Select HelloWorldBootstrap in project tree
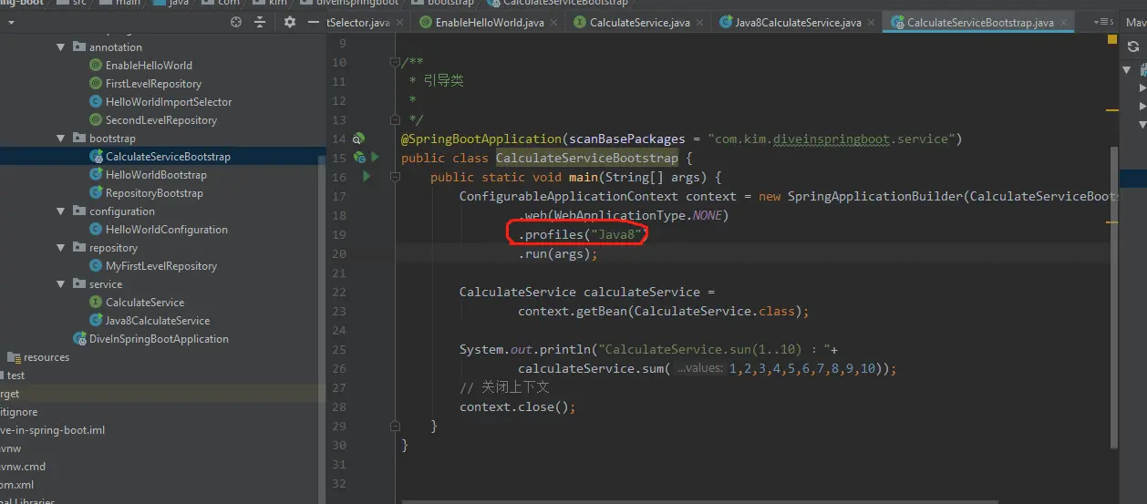This screenshot has height=504, width=1147. tap(156, 175)
